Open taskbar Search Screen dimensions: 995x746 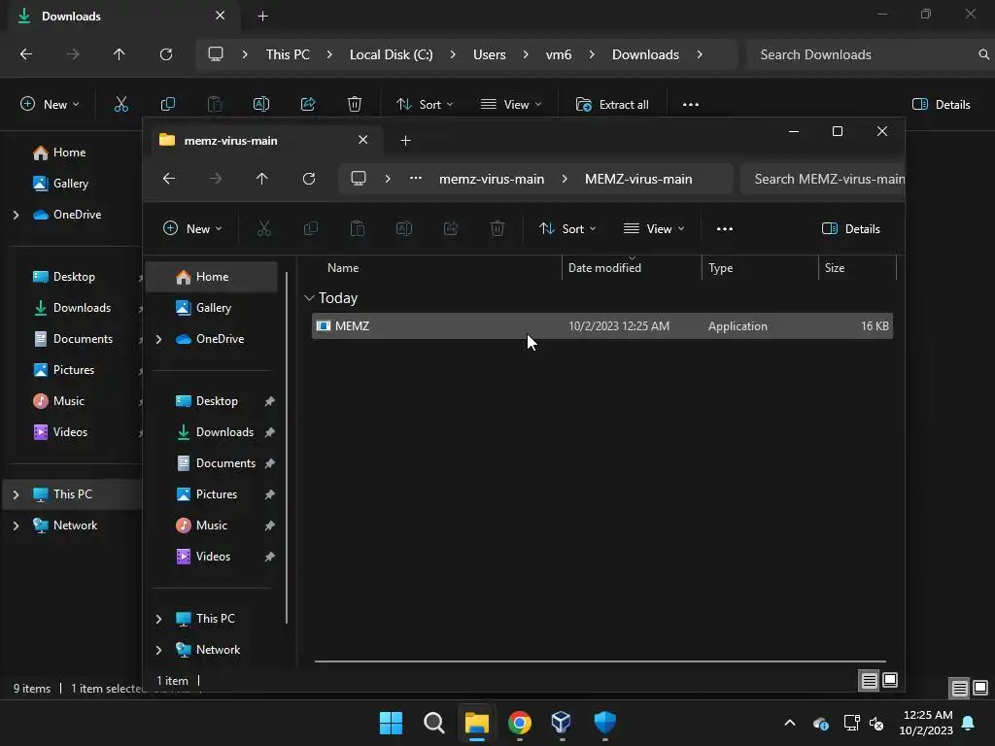tap(434, 723)
